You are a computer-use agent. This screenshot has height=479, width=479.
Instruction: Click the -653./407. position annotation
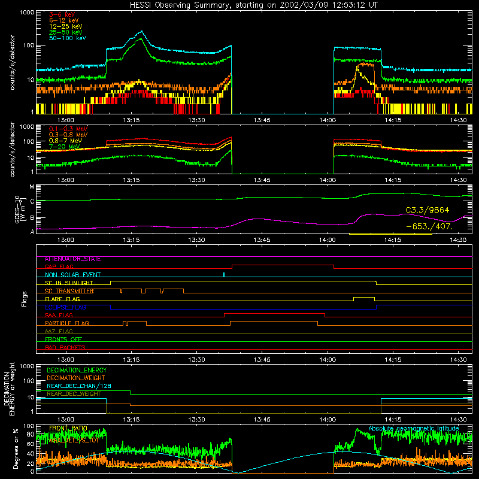point(429,226)
